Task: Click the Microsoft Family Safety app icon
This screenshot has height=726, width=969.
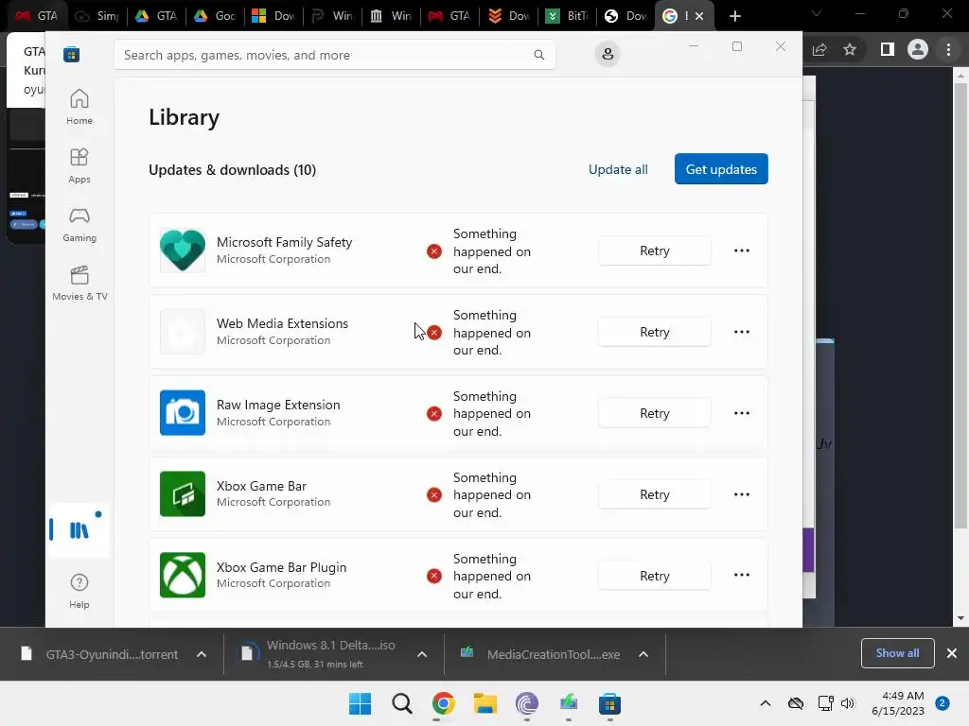Action: 183,251
